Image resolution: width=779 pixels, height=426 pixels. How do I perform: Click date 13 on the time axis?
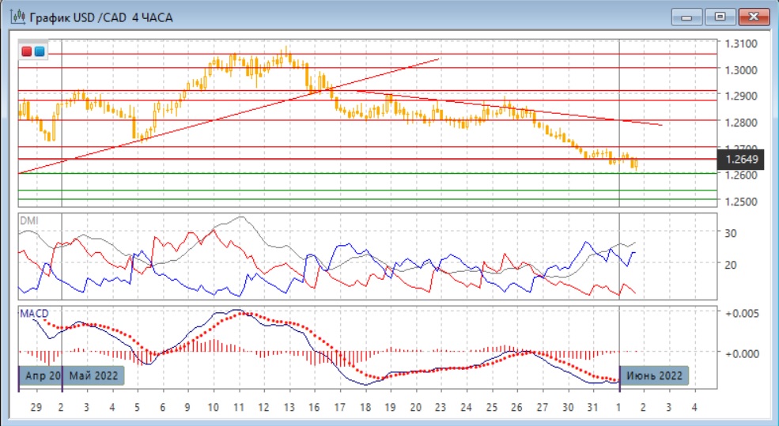click(x=288, y=407)
